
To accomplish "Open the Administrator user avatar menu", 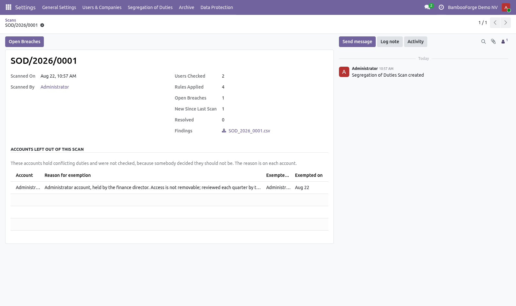I will point(506,7).
